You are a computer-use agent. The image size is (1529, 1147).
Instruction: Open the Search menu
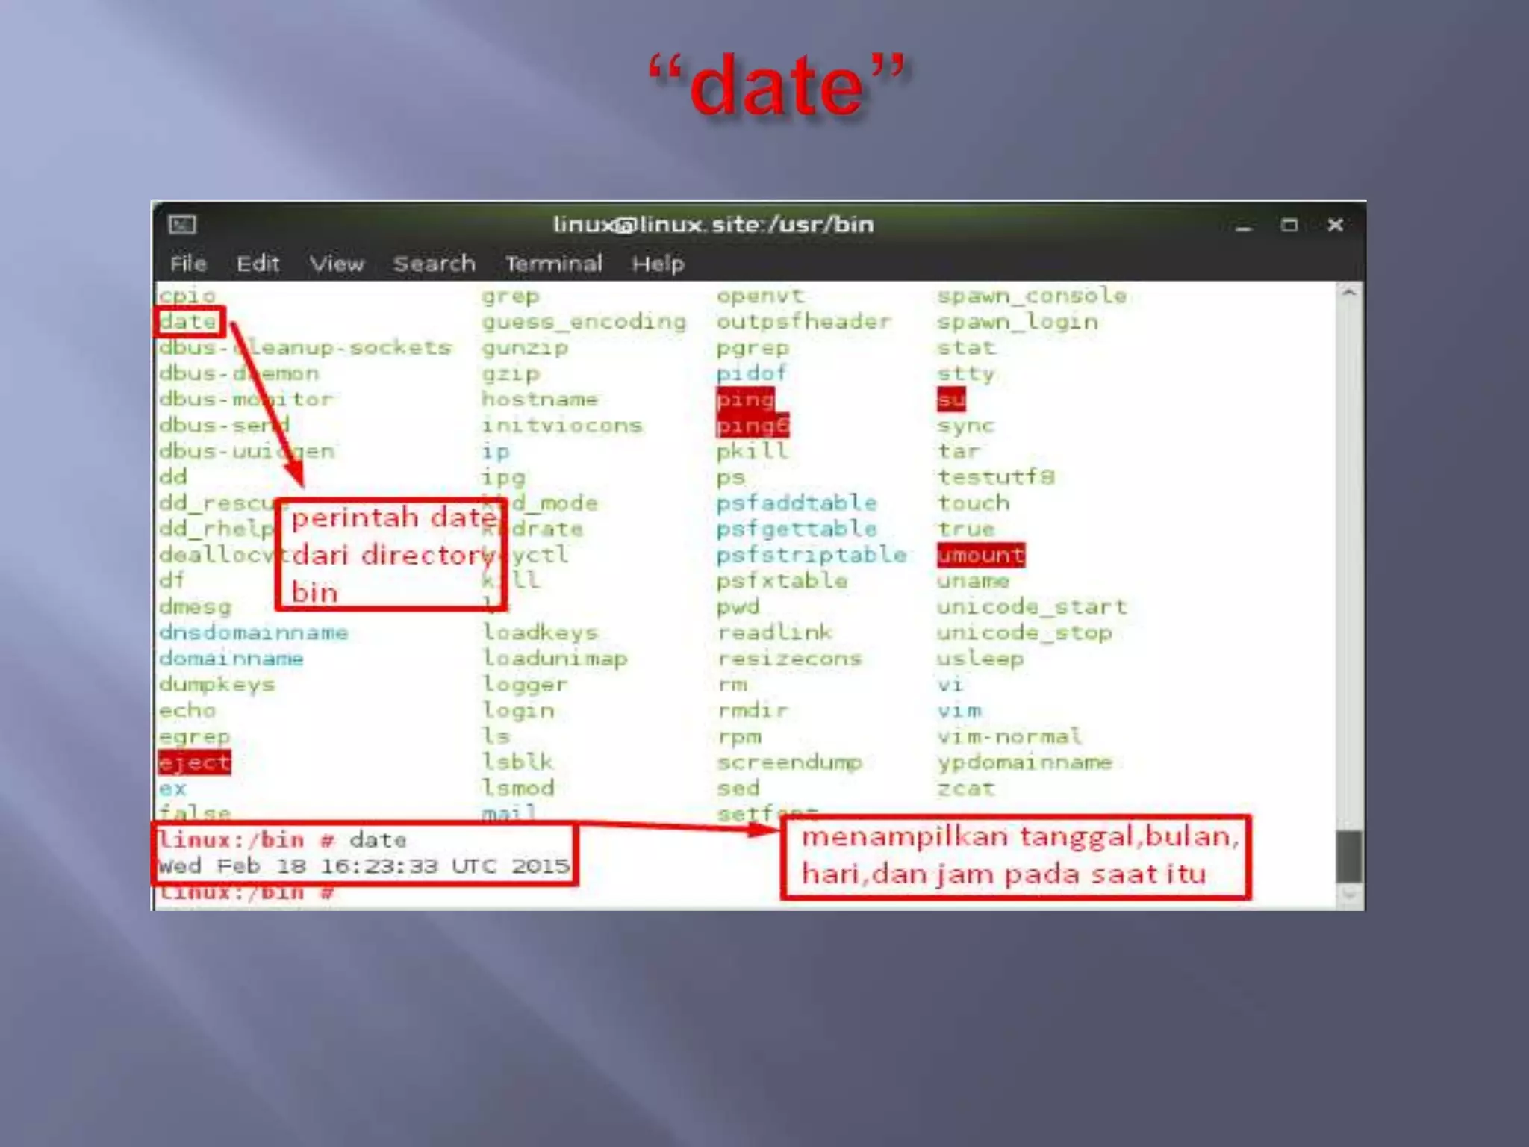click(x=434, y=264)
